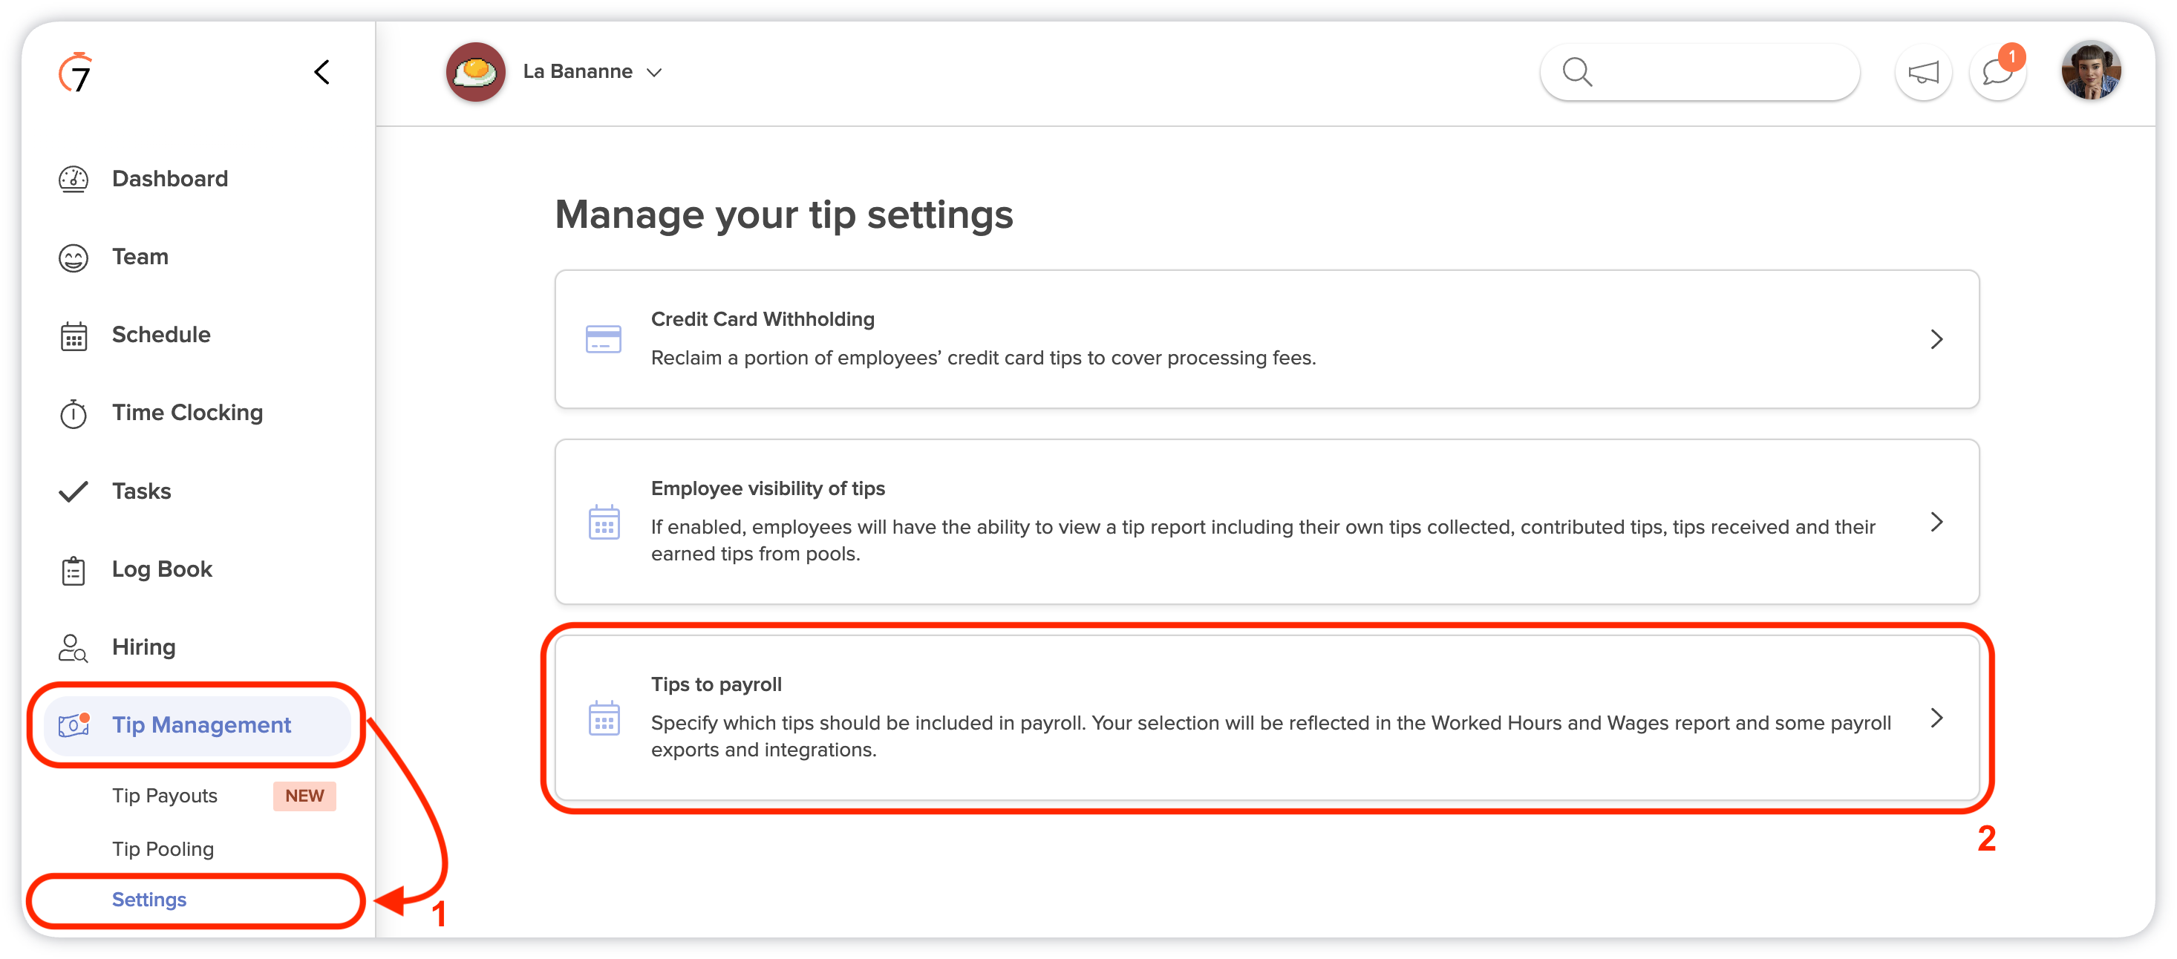This screenshot has width=2177, height=959.
Task: Open the Tips to payroll chevron arrow
Action: (1937, 719)
